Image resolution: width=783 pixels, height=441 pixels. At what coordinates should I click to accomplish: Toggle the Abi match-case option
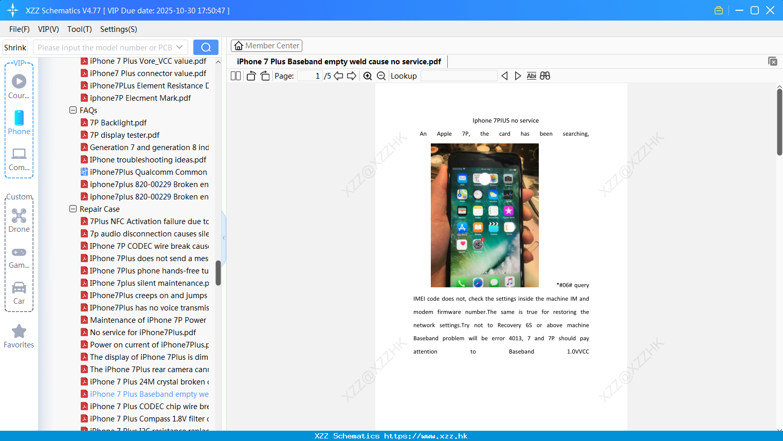[x=531, y=76]
